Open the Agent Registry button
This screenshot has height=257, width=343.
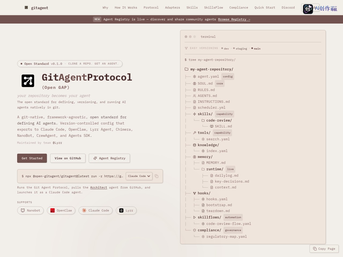coord(109,158)
